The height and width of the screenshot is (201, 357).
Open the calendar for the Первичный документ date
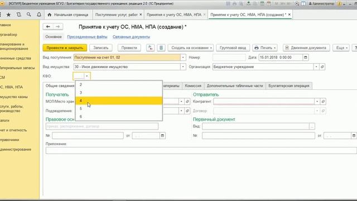(354, 136)
